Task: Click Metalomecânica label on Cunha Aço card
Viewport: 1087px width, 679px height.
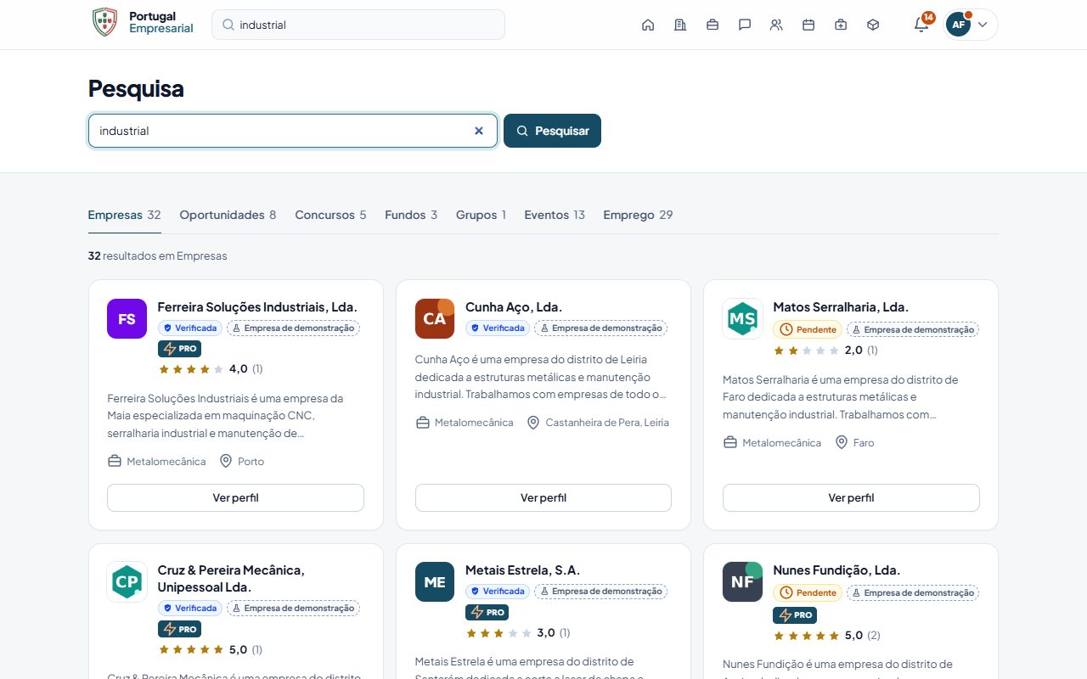Action: 465,423
